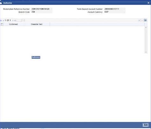Click the scroll up arrow of table
Image resolution: width=151 pixels, height=129 pixels.
coord(146,27)
